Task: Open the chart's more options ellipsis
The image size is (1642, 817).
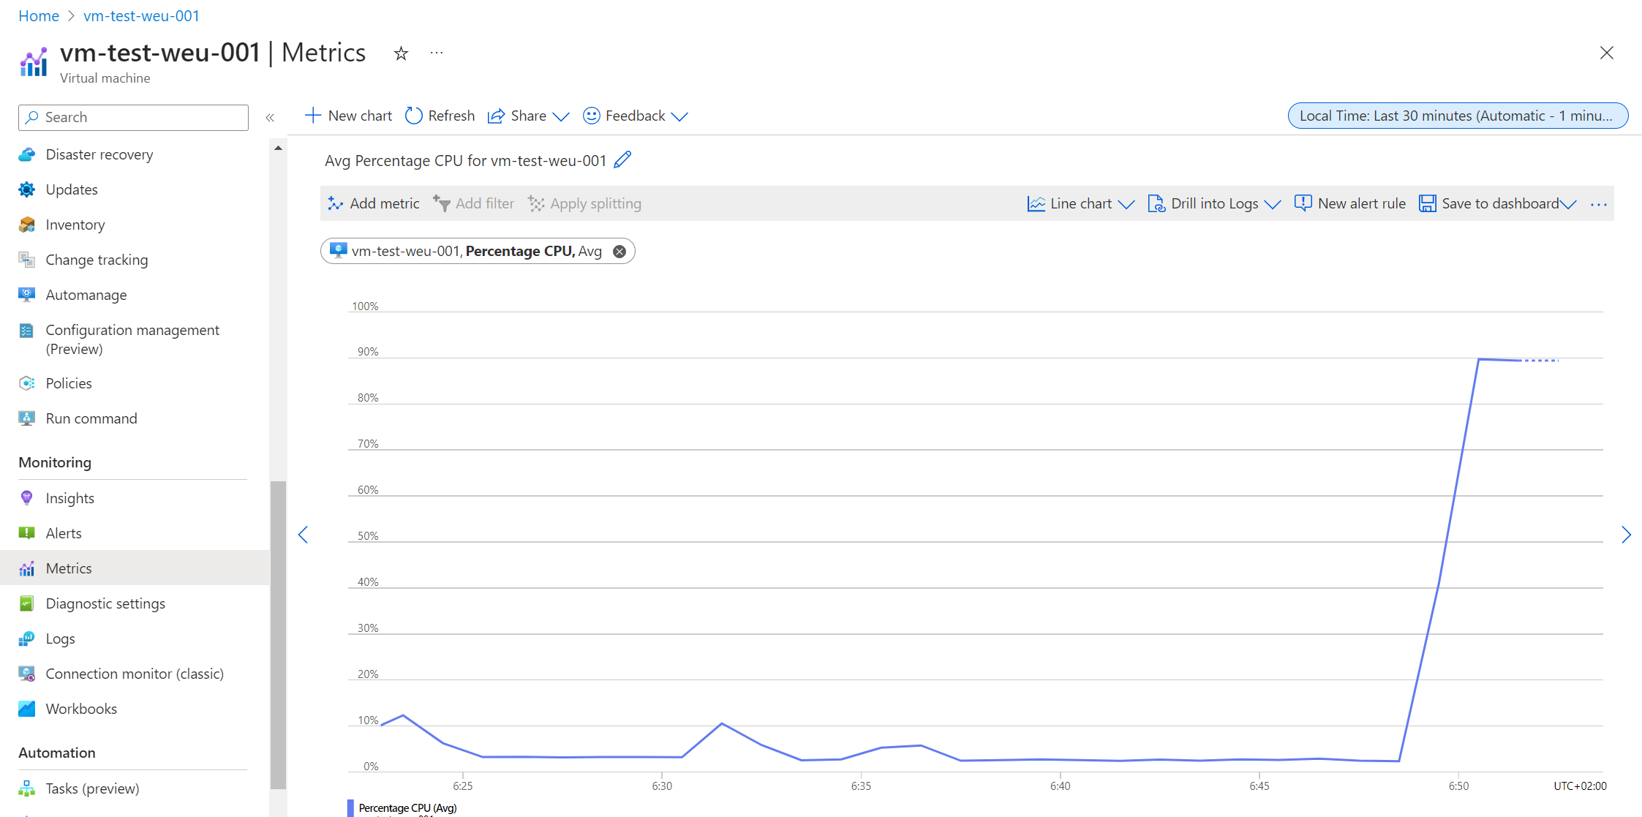Action: tap(1598, 204)
